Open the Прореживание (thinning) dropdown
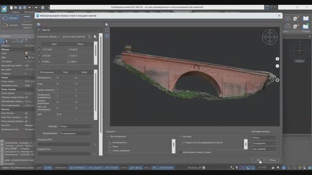This screenshot has width=312, height=175. [x=76, y=133]
